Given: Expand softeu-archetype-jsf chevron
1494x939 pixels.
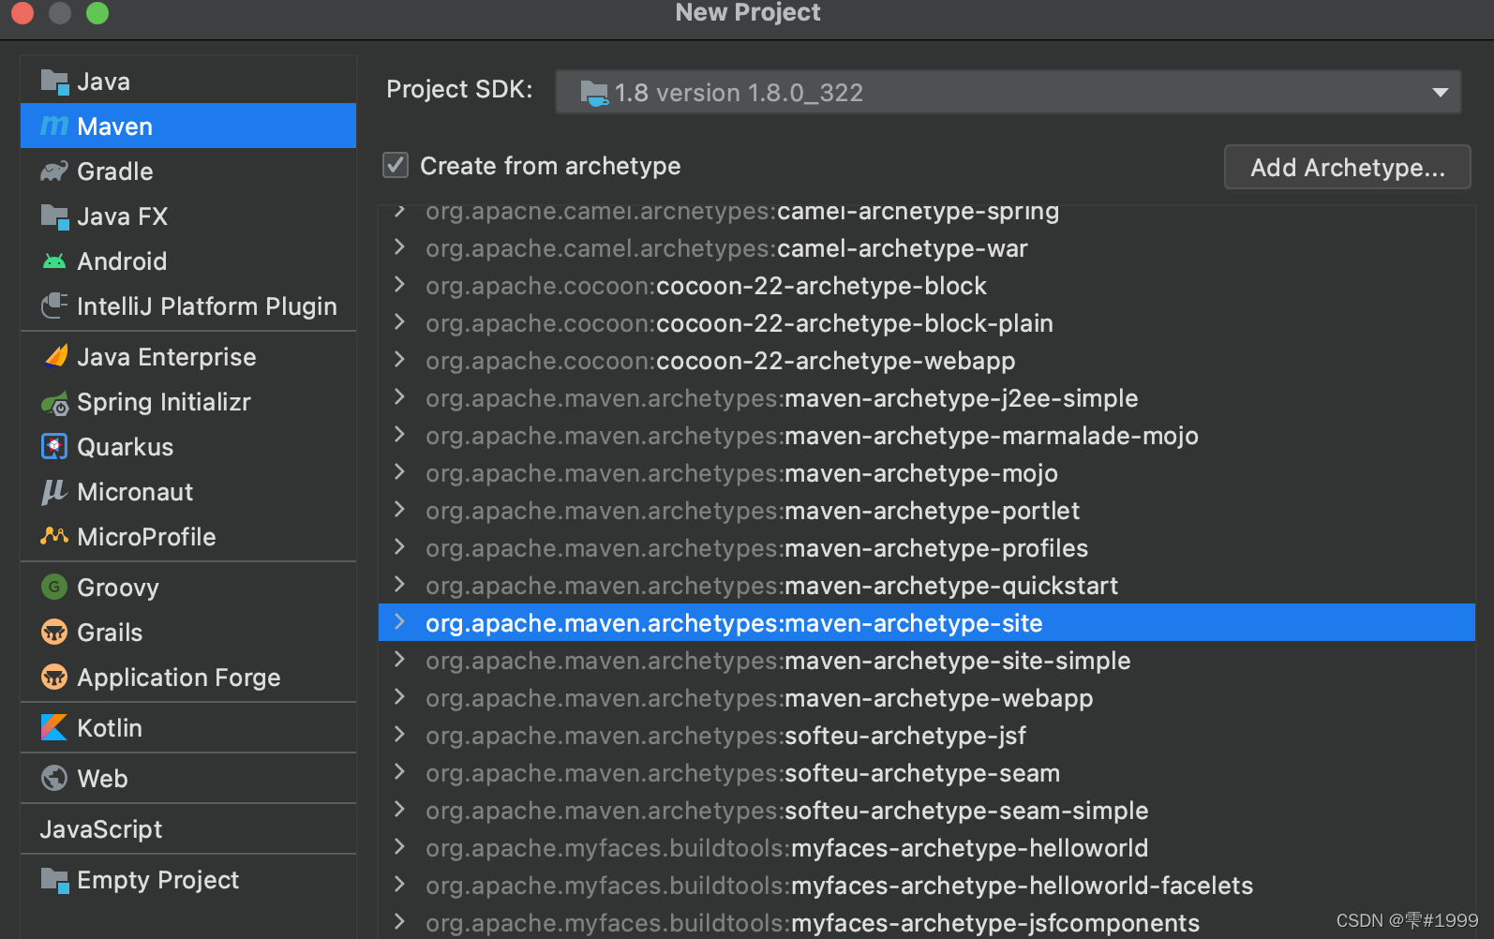Looking at the screenshot, I should [399, 734].
